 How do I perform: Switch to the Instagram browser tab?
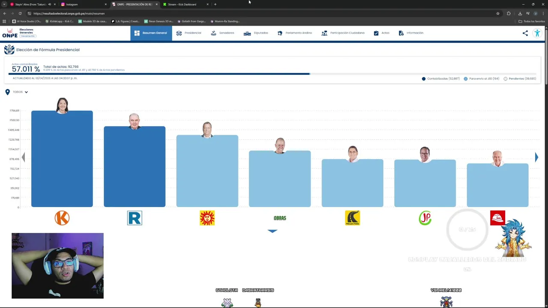[83, 4]
